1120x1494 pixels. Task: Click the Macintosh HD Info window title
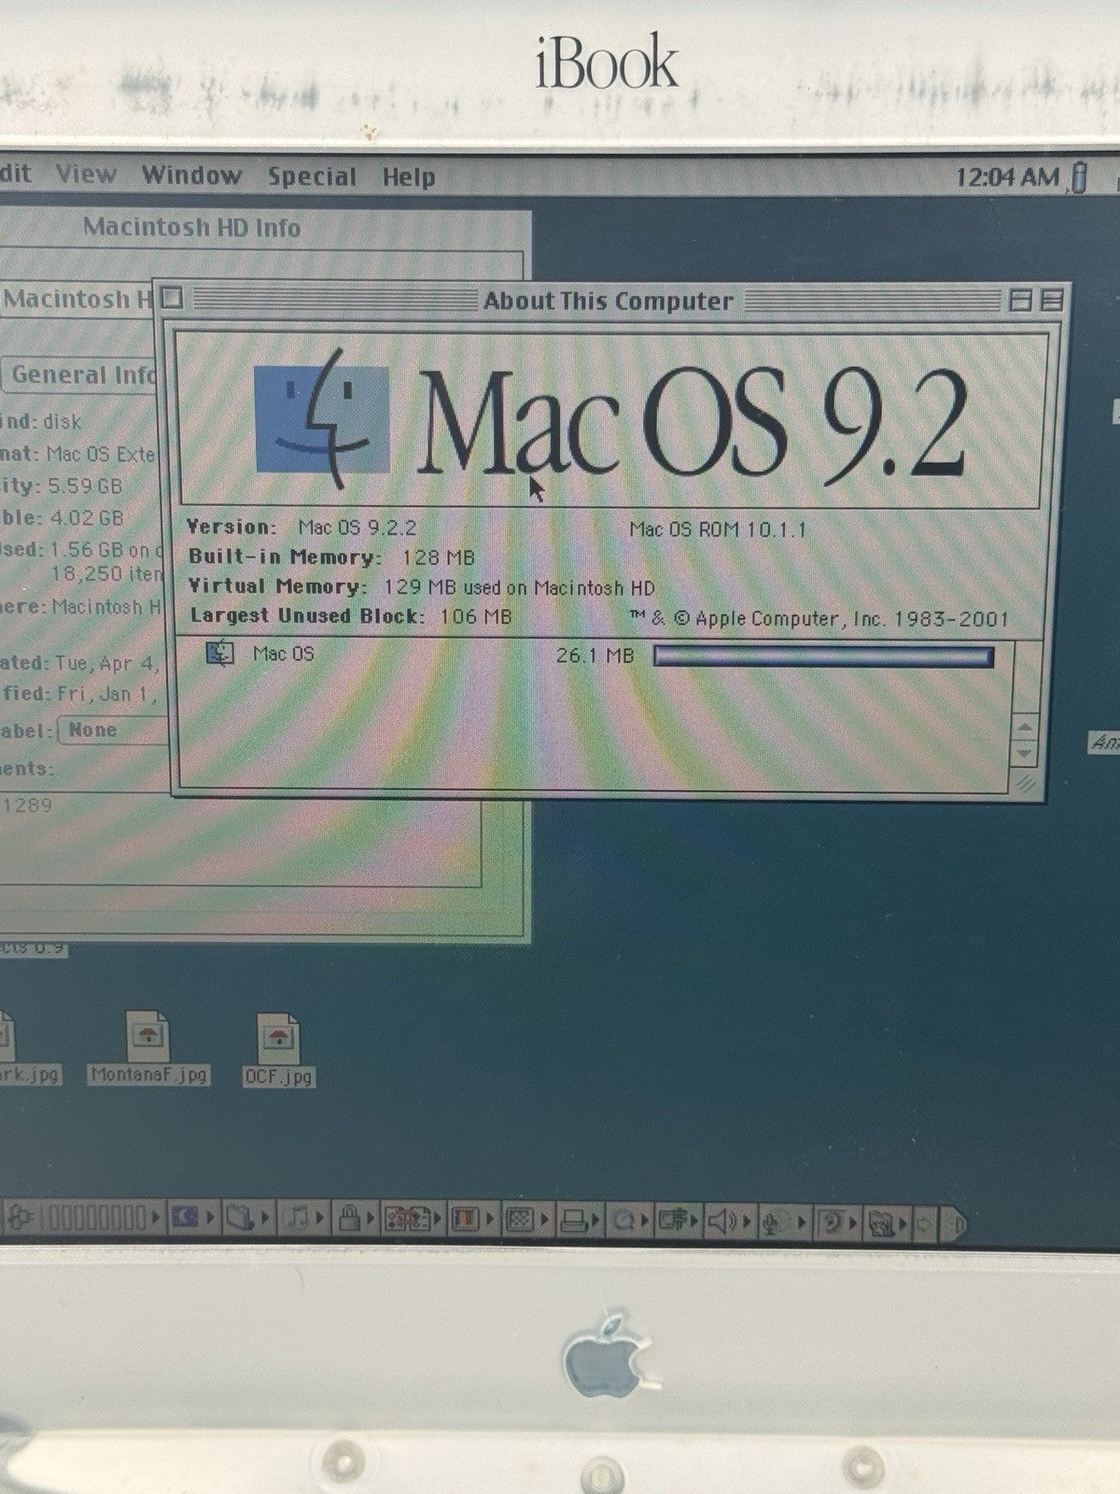point(192,227)
